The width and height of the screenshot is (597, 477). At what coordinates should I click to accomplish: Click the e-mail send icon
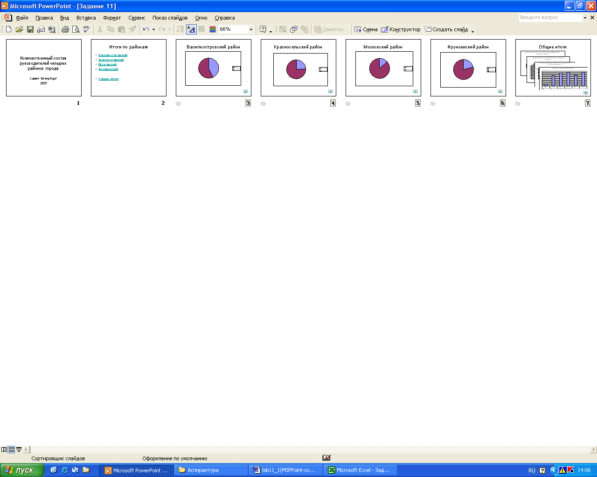(x=41, y=29)
